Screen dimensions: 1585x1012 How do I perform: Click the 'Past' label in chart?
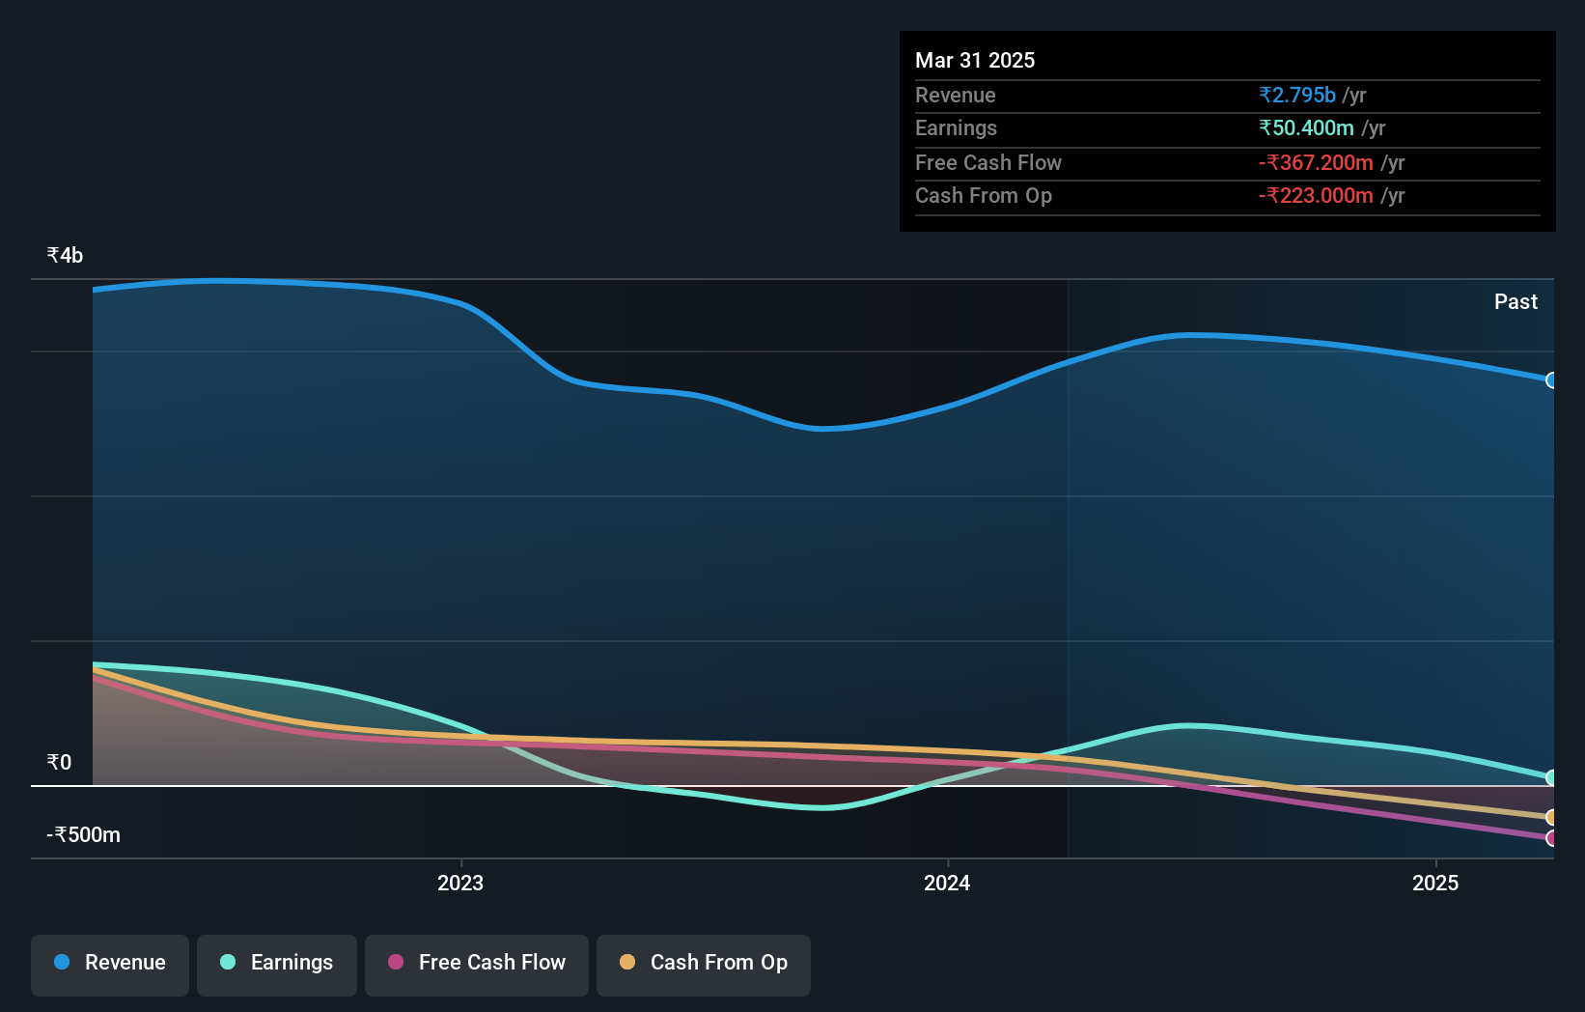1515,301
